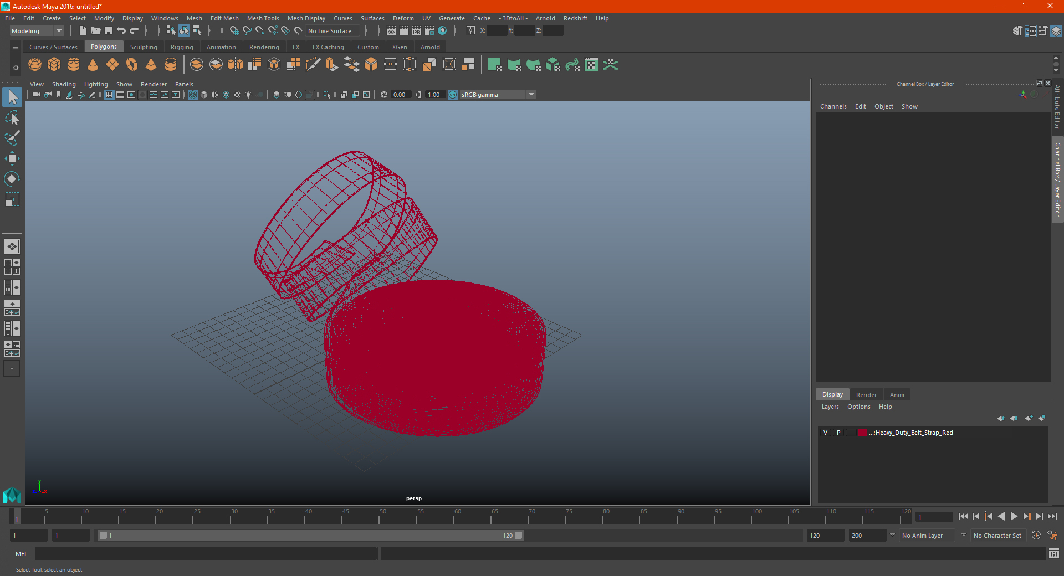Click the Multi-Cut tool shelf icon

[313, 65]
